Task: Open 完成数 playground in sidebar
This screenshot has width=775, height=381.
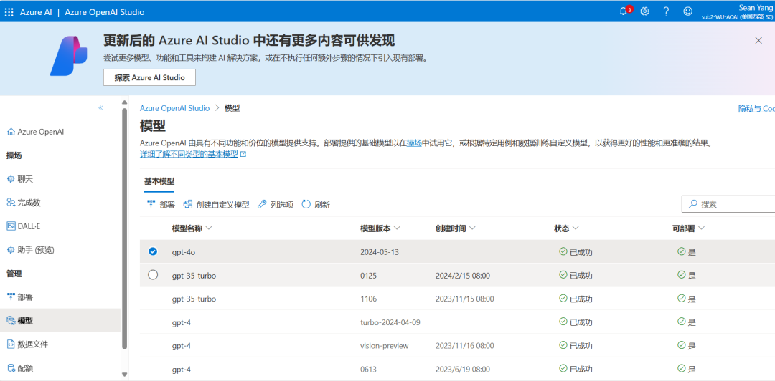Action: (24, 203)
